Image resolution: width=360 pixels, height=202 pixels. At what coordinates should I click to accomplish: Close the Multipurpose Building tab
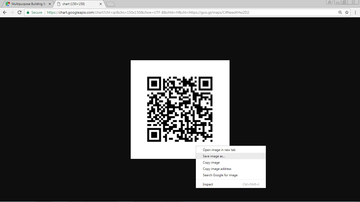[x=50, y=4]
